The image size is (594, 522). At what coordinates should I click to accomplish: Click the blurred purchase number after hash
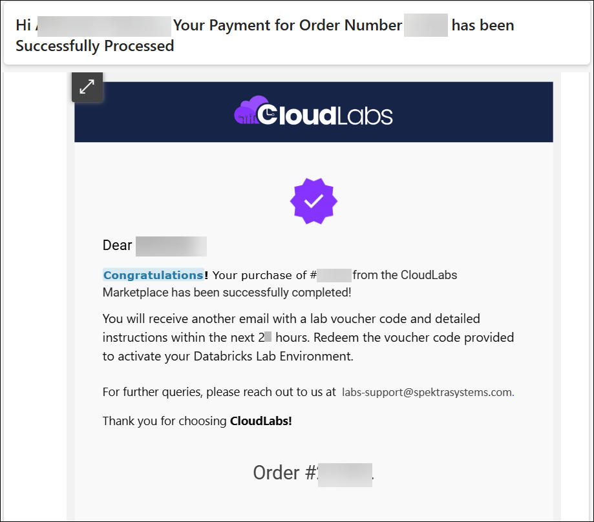tap(334, 276)
